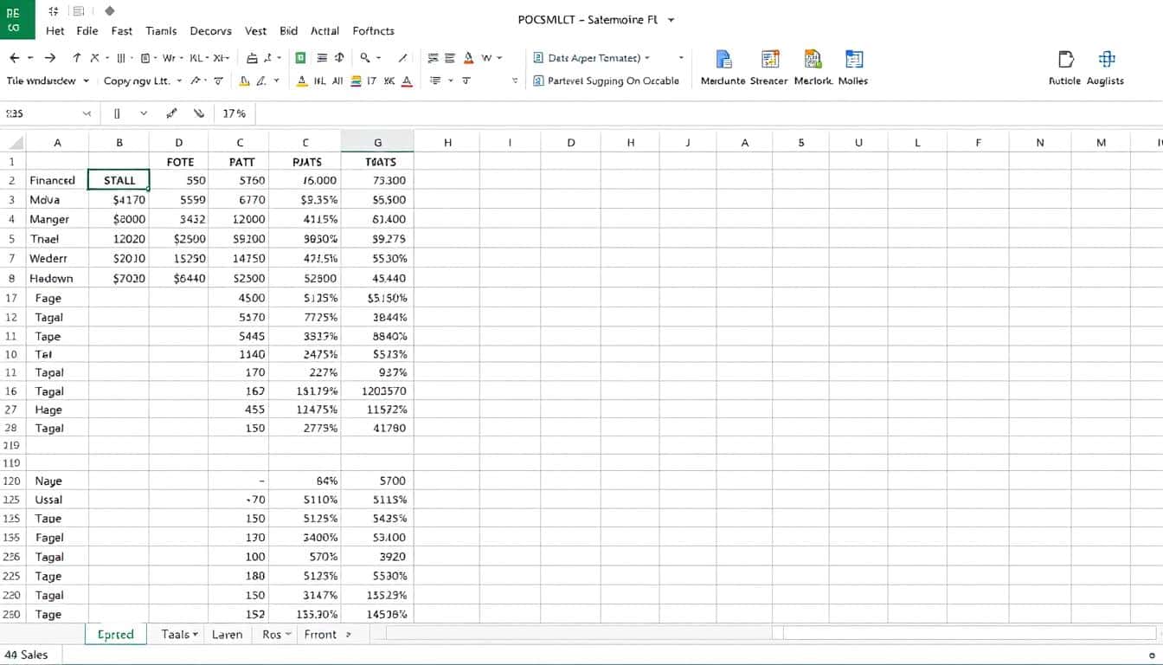1163x665 pixels.
Task: Open the Fdie menu
Action: point(87,30)
